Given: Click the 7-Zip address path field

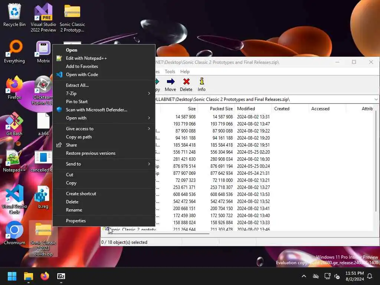Looking at the screenshot, I should (264, 99).
